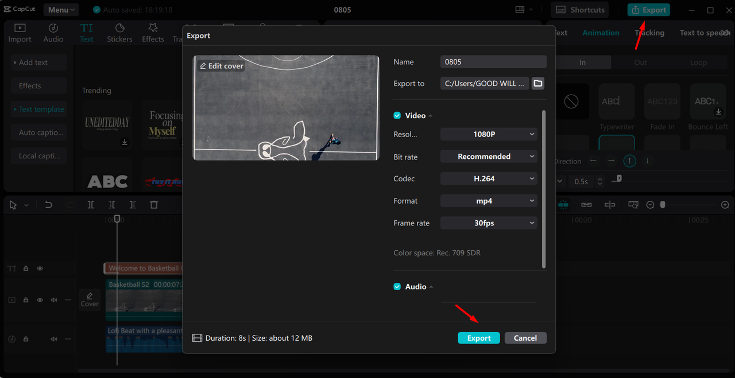This screenshot has height=378, width=735.
Task: Open the Shortcuts button
Action: pyautogui.click(x=581, y=10)
